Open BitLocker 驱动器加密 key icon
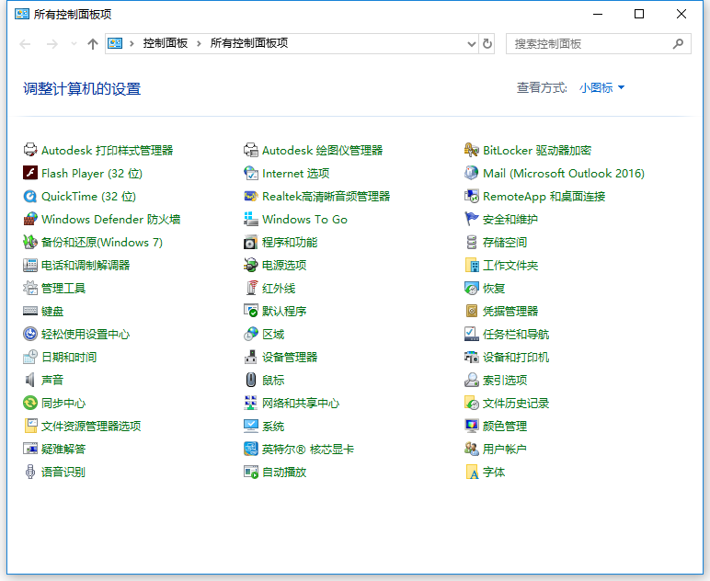Viewport: 710px width, 581px height. pyautogui.click(x=472, y=150)
